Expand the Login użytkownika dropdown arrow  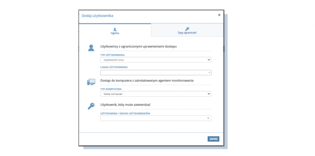pyautogui.click(x=209, y=73)
